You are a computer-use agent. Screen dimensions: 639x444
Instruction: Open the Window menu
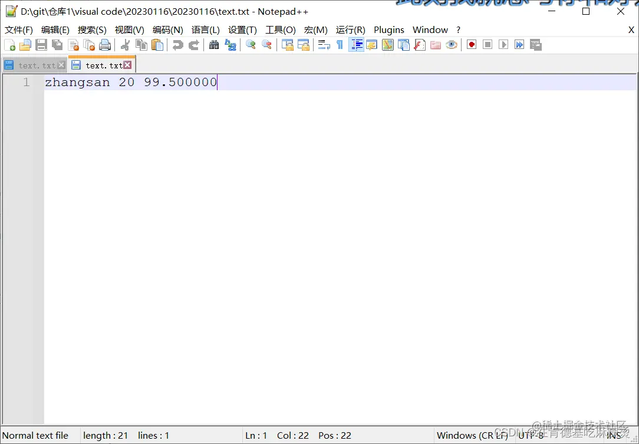pos(430,29)
